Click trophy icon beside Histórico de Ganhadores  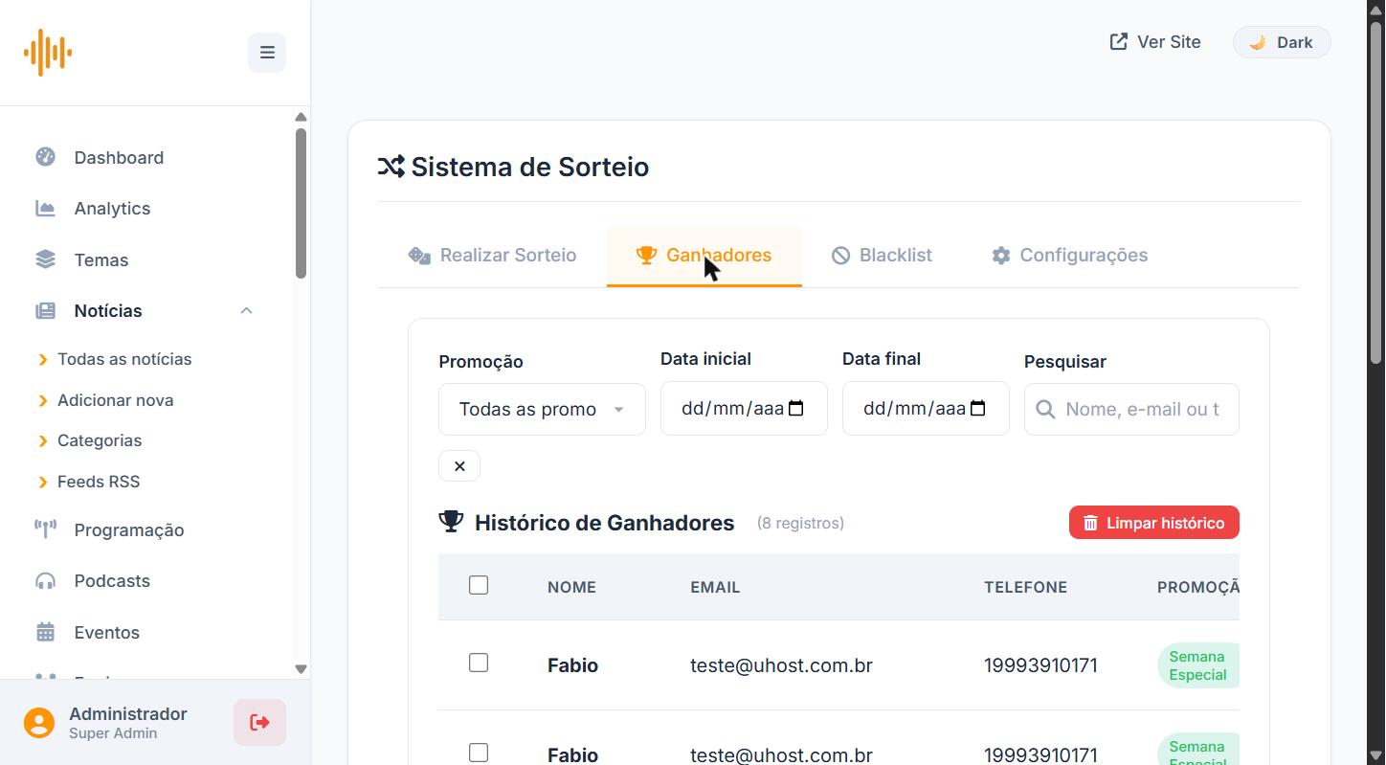(451, 522)
